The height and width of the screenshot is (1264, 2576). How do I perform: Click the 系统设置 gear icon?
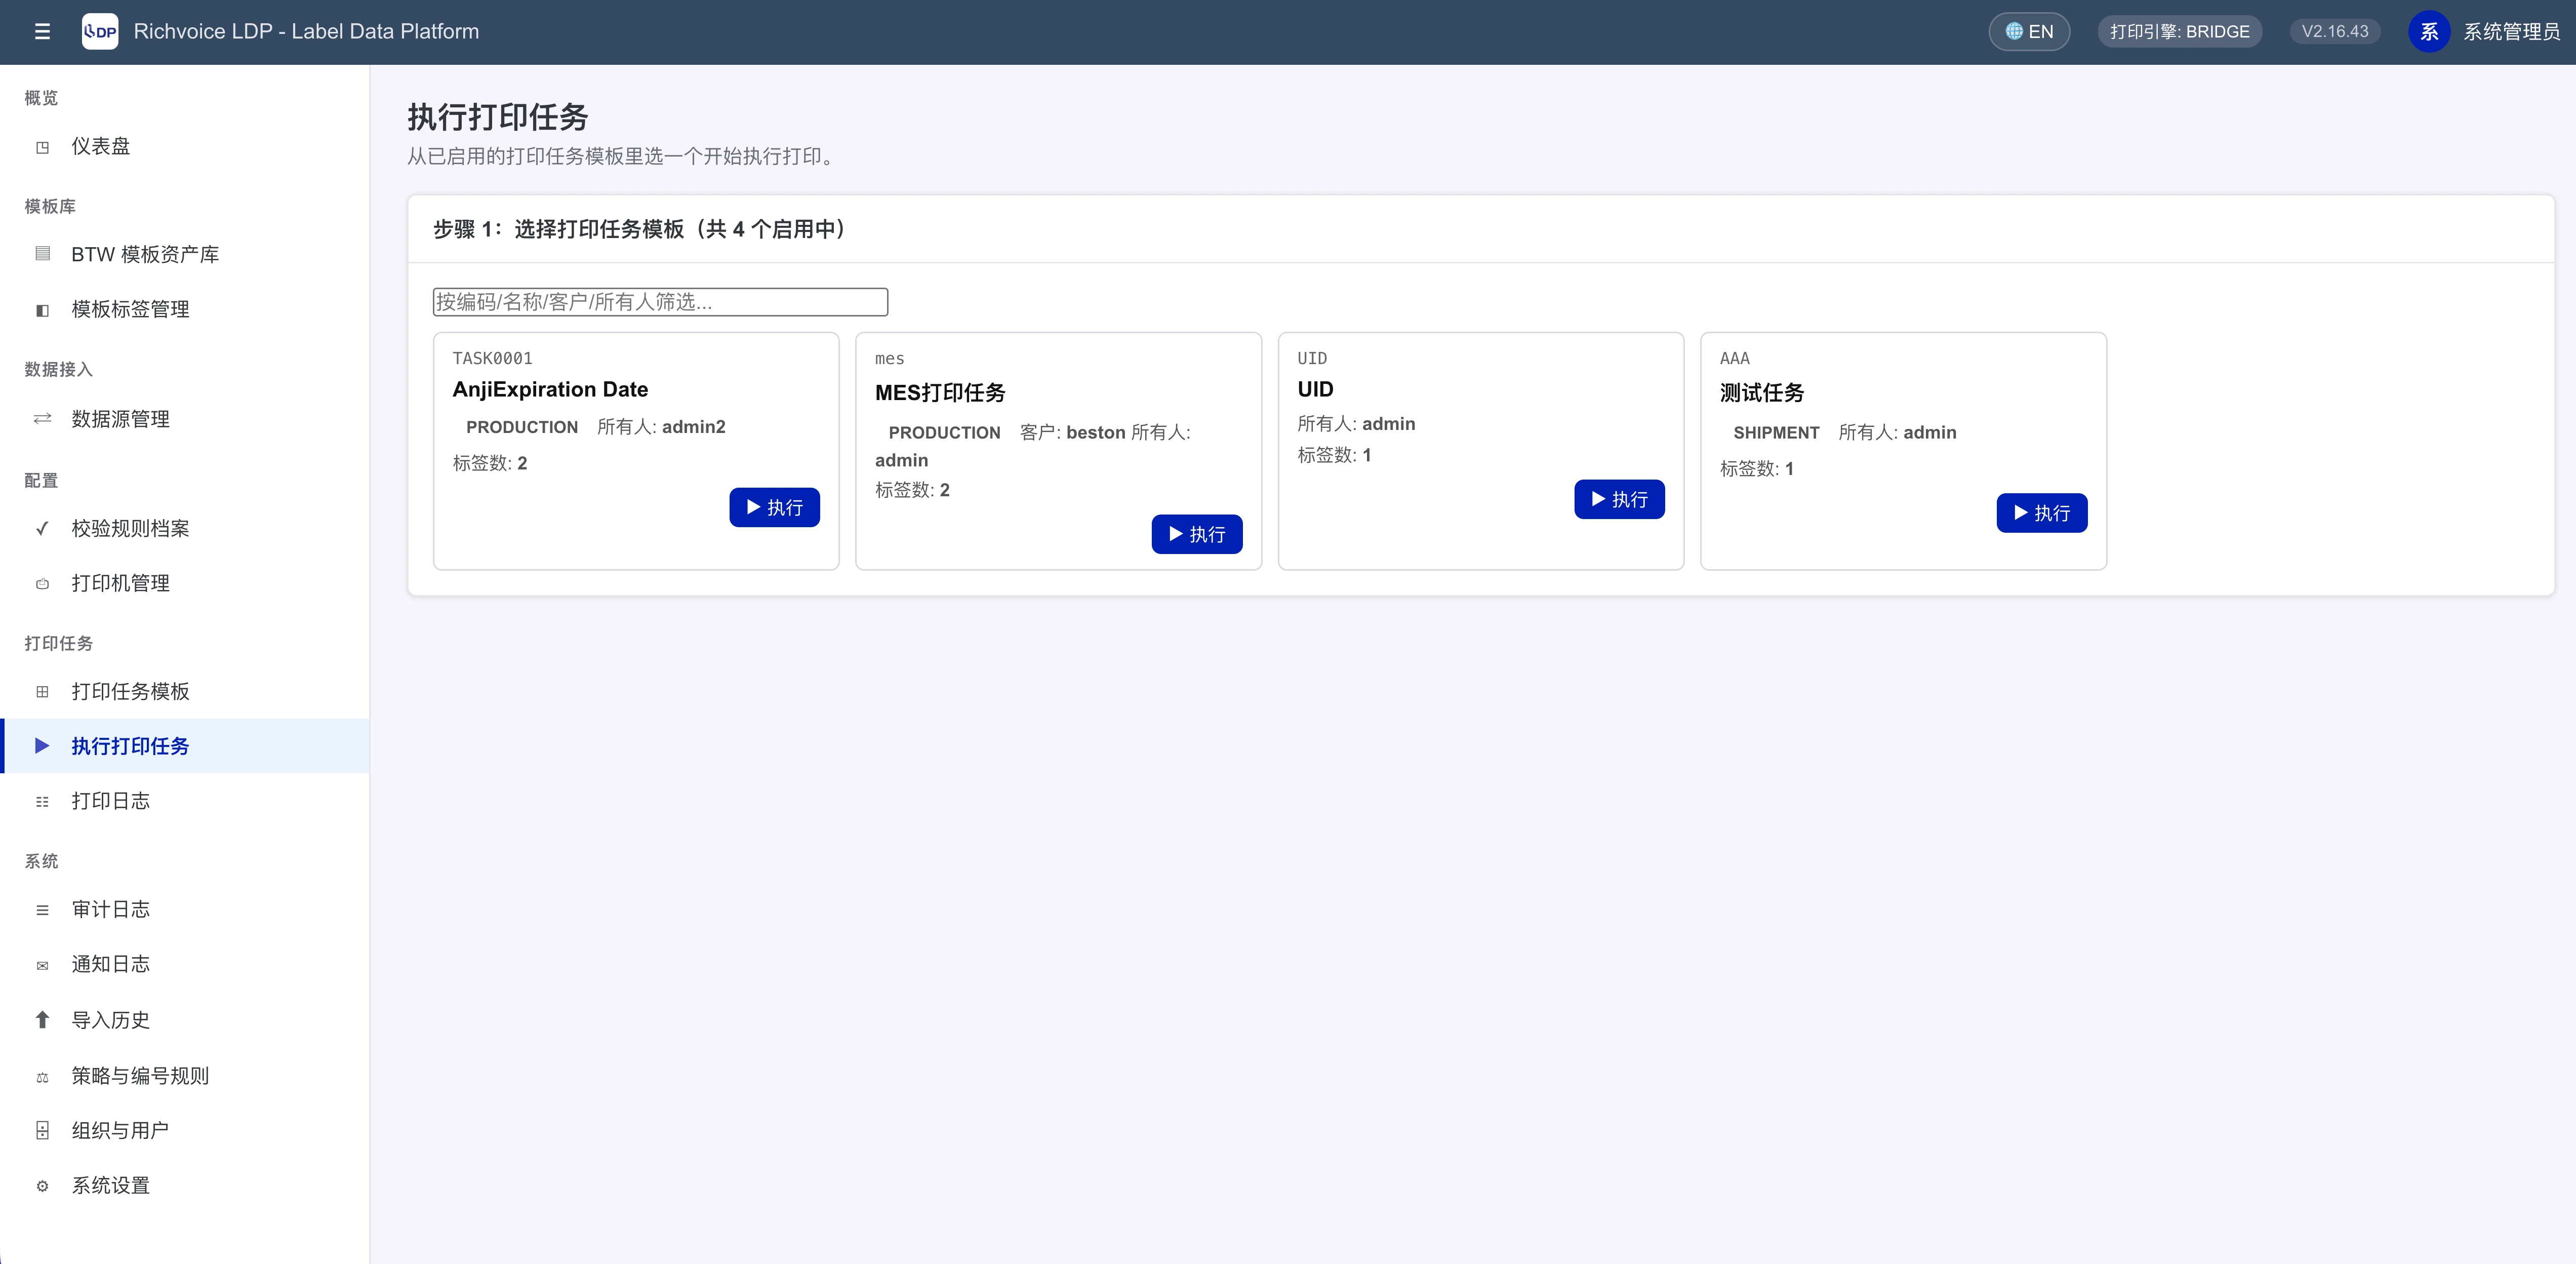point(42,1186)
